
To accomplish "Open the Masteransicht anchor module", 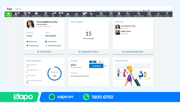I will [x=158, y=14].
